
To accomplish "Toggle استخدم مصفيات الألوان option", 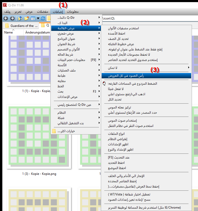I will (146, 28).
